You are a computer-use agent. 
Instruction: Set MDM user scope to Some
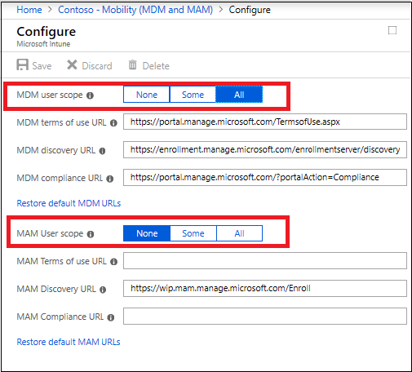coord(193,95)
